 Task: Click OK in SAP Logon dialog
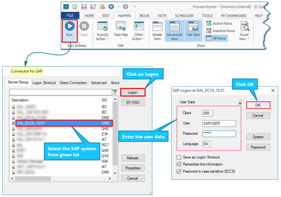[x=258, y=105]
